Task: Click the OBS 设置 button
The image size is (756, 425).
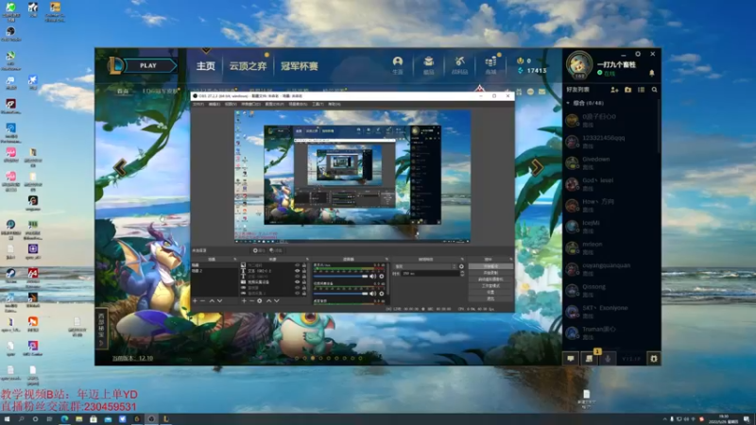Action: [490, 293]
